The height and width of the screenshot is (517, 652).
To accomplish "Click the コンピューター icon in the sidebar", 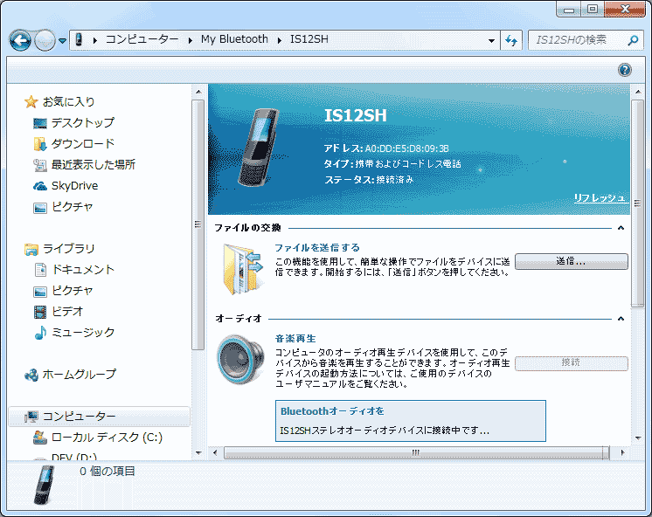I will [31, 417].
